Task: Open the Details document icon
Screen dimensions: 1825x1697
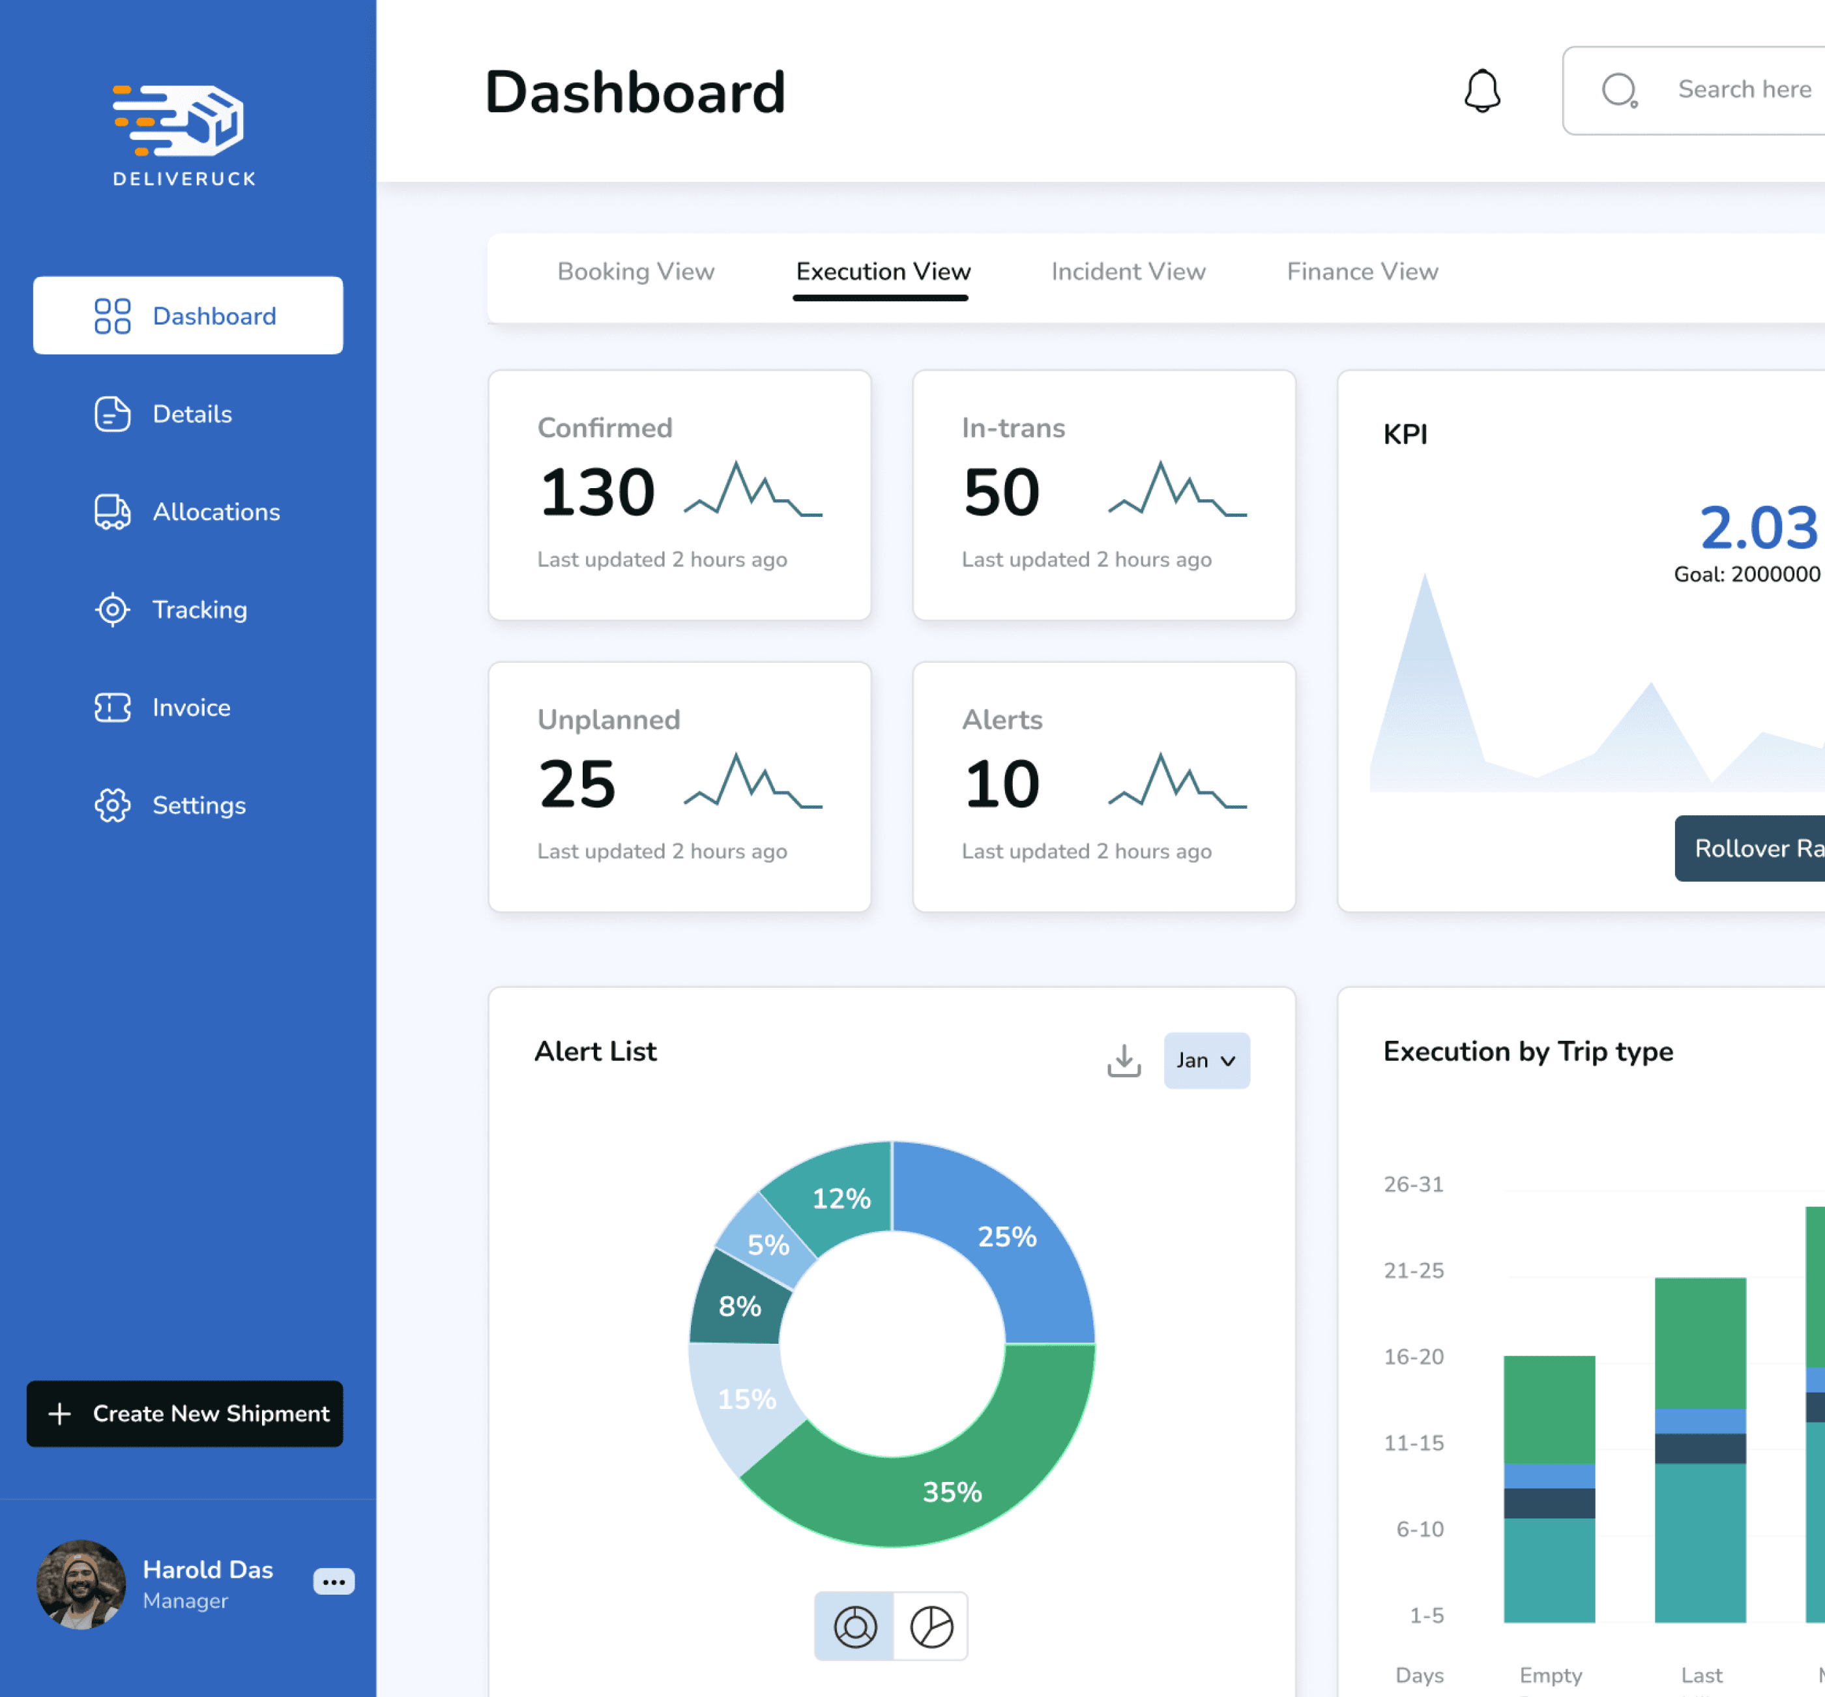Action: tap(112, 414)
